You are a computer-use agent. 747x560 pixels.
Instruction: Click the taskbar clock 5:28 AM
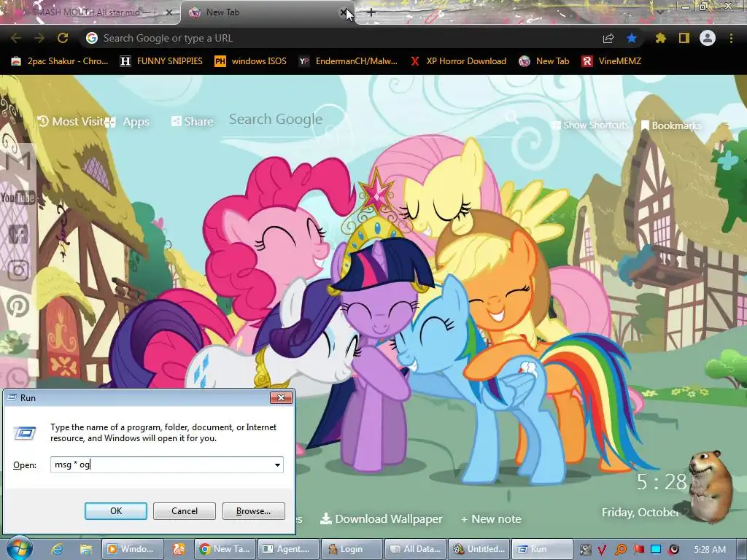pos(710,550)
